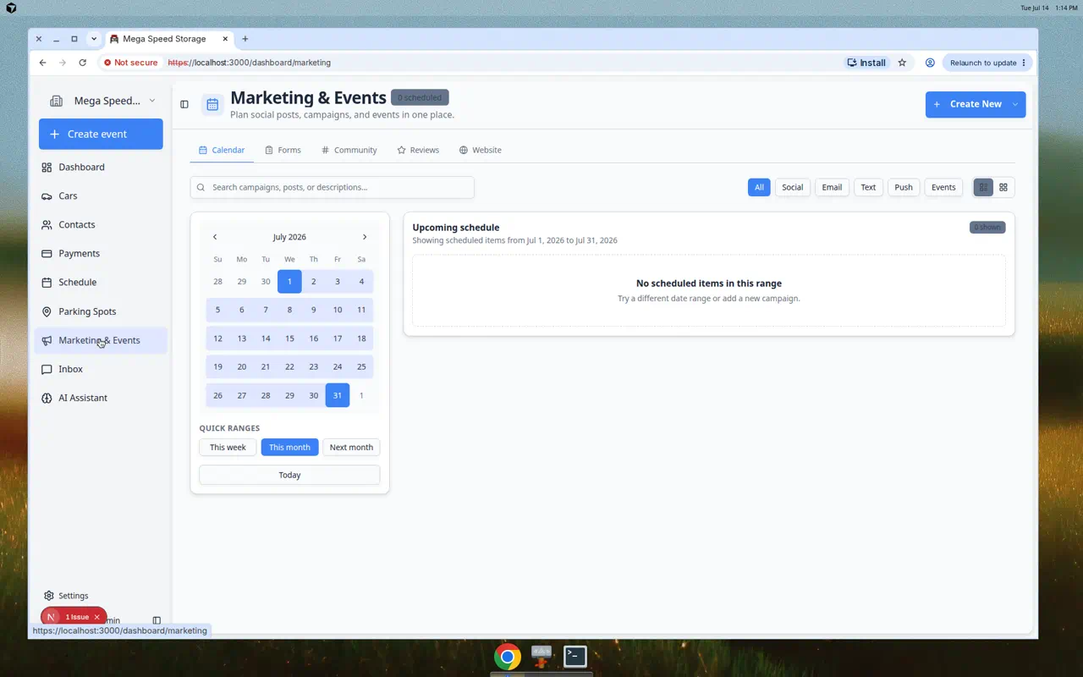The height and width of the screenshot is (677, 1083).
Task: Click the collapse icon at sidebar bottom
Action: pos(157,620)
